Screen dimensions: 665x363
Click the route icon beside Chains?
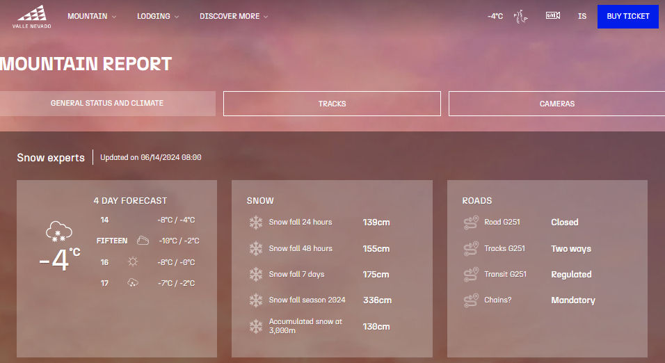coord(471,300)
